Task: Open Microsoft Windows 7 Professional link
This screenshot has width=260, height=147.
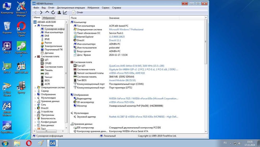Action: (126, 29)
